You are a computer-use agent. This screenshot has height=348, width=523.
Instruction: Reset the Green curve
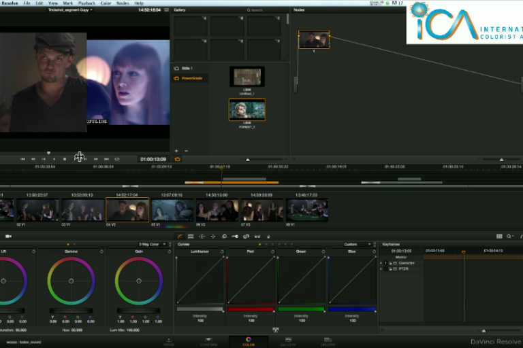(x=323, y=251)
